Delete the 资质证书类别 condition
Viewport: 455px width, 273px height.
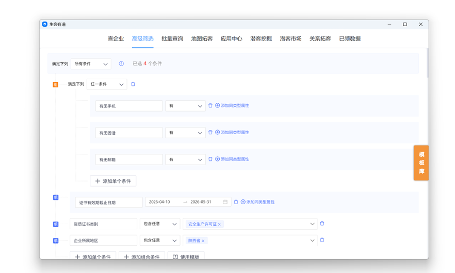click(322, 224)
